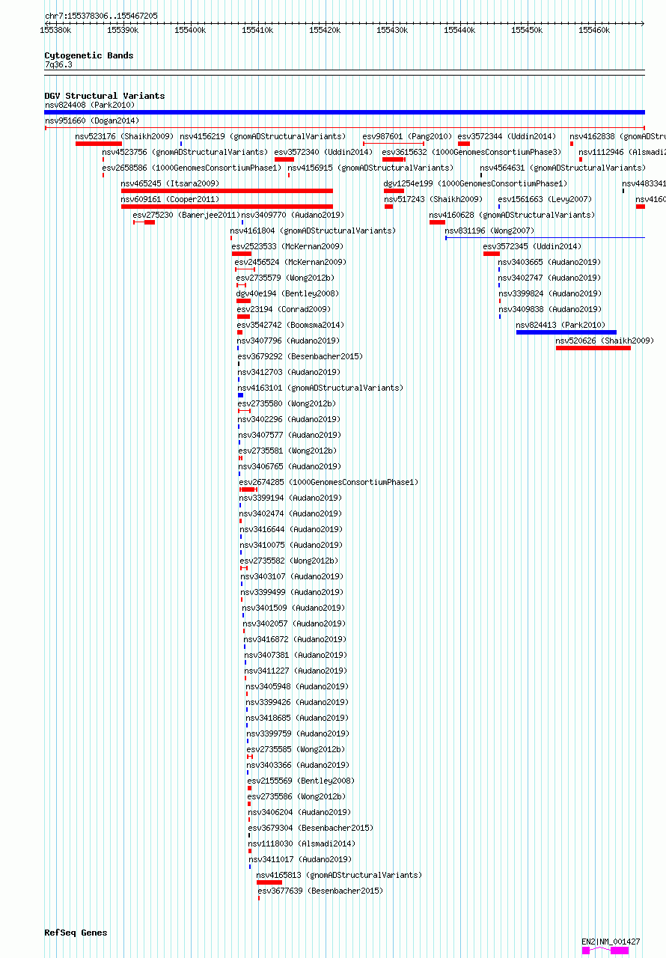Select esv2658586 (1000GenomesConsortiumPhase1) label

coord(192,168)
